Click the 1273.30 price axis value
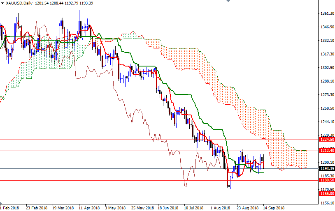Screen dimensions: 335x211 tap(327, 94)
